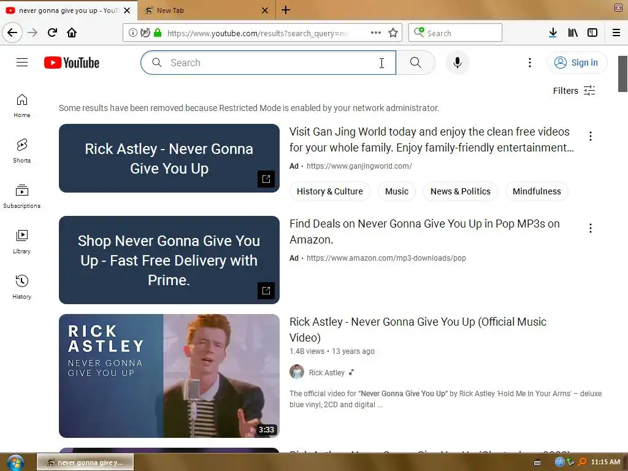Click the orange magnifier tray icon
Viewport: 628px width, 471px height.
583,462
